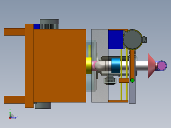This screenshot has height=128, width=171.
Task: Select the translucent gray plate
Action: pos(100,66)
